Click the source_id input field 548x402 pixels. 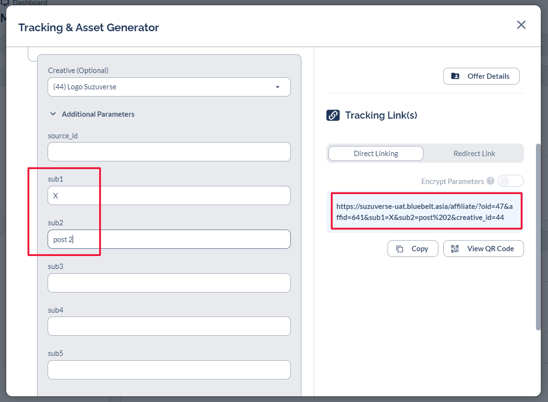[x=169, y=152]
